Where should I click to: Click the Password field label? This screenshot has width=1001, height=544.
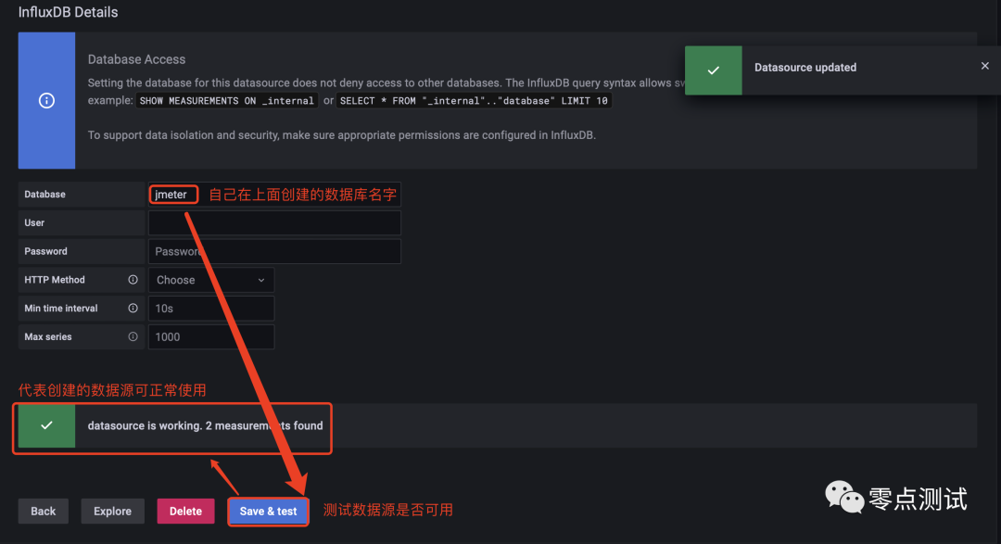point(46,251)
